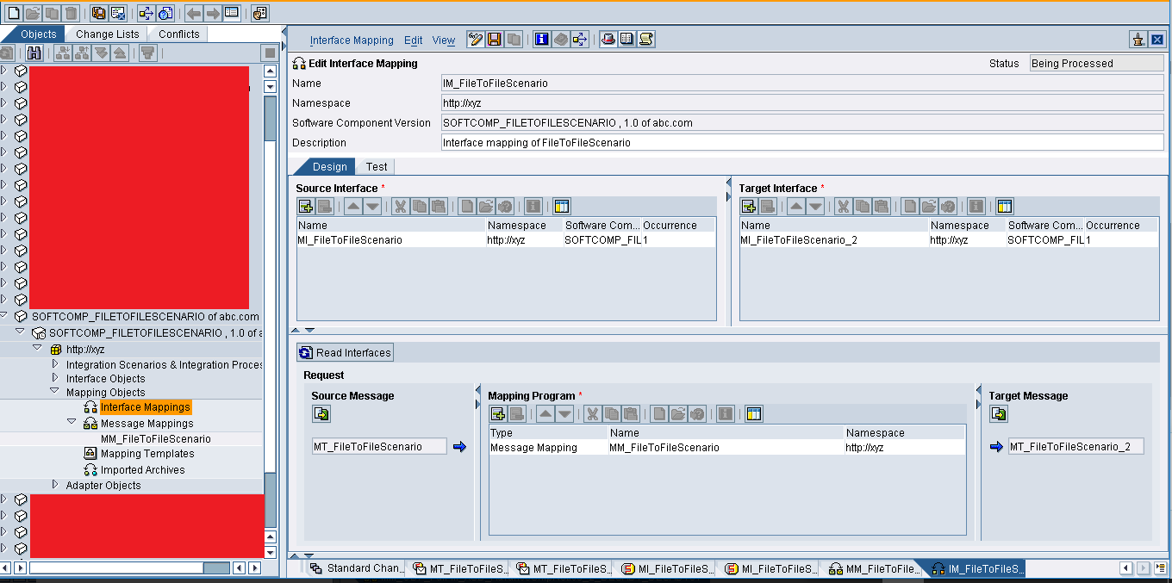The width and height of the screenshot is (1172, 583).
Task: Click the Choose Source Message icon
Action: [321, 413]
